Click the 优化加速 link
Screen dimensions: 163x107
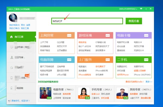121,46
